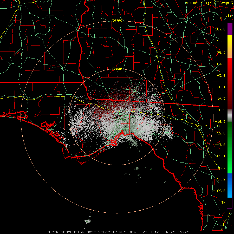Select the -32.0 value on velocity scale

click(x=220, y=133)
